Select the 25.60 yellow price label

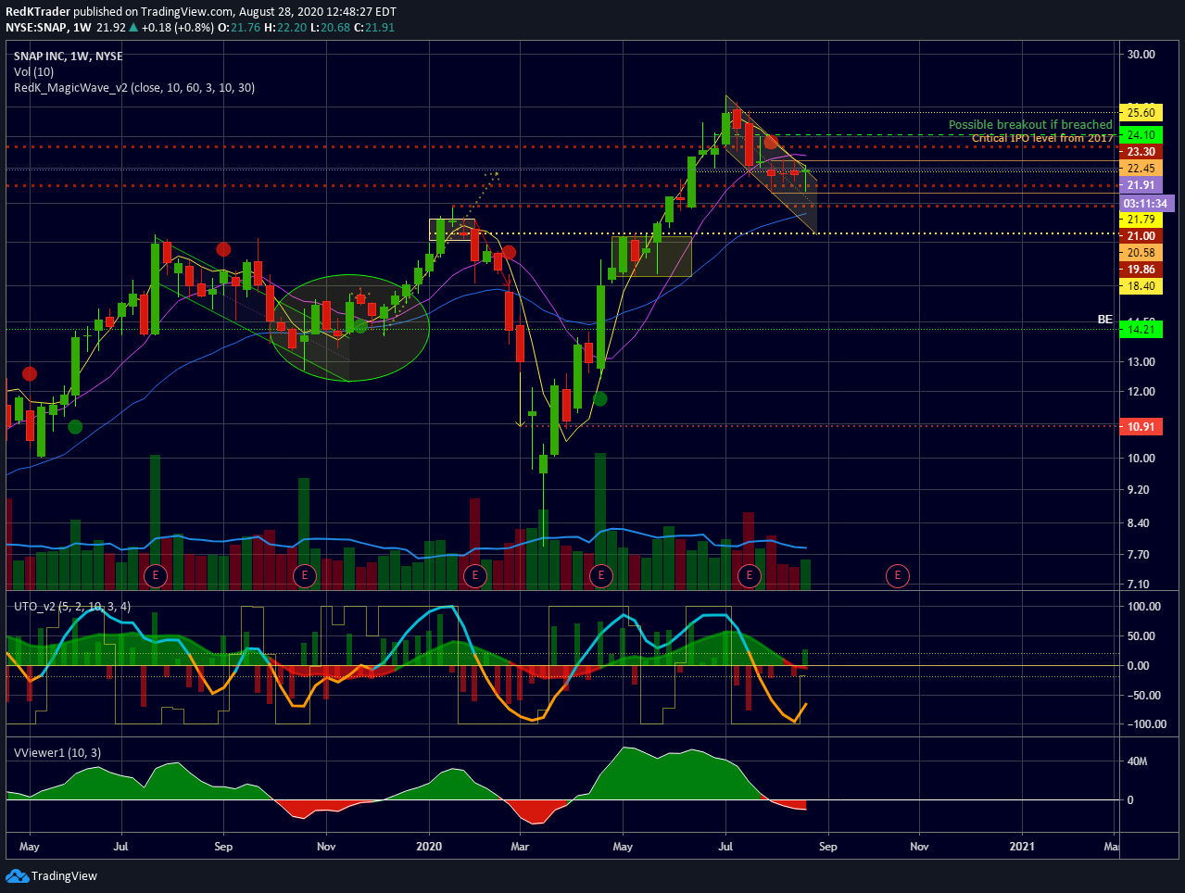1141,113
